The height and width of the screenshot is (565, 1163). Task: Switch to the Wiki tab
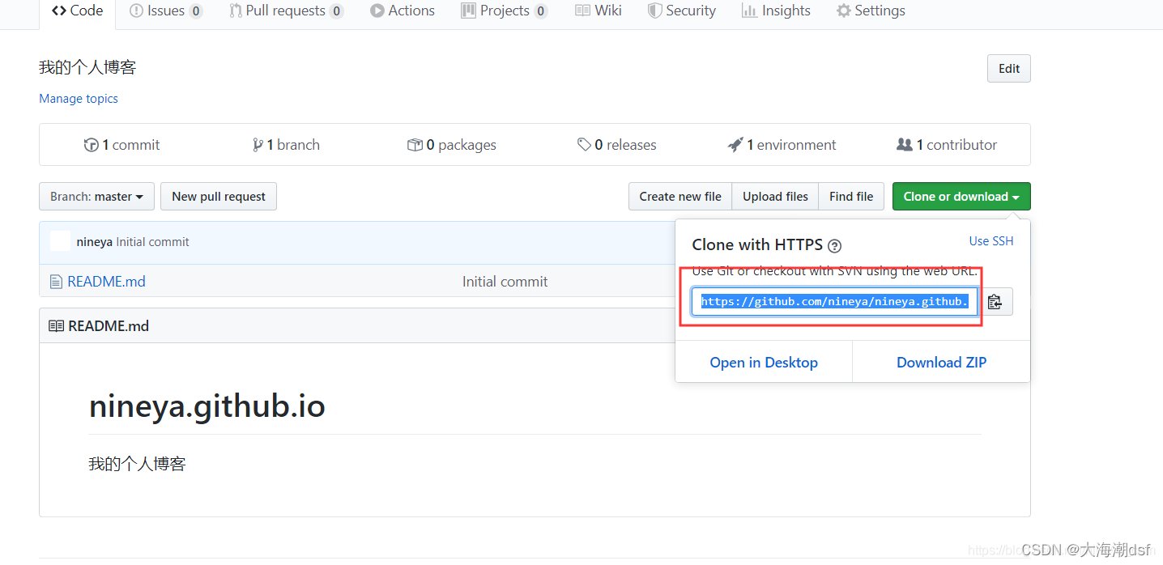click(x=599, y=11)
